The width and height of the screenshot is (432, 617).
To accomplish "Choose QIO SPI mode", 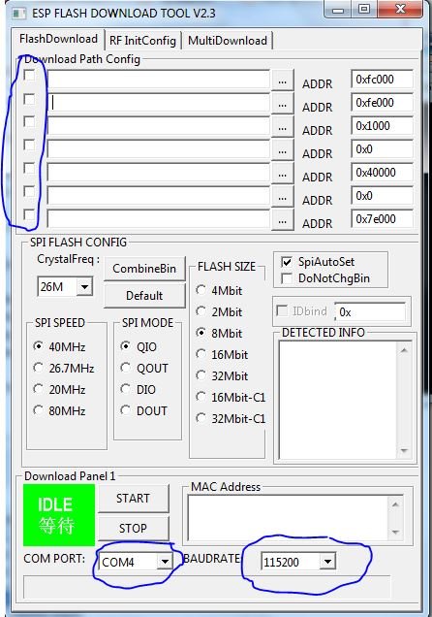I will point(125,346).
